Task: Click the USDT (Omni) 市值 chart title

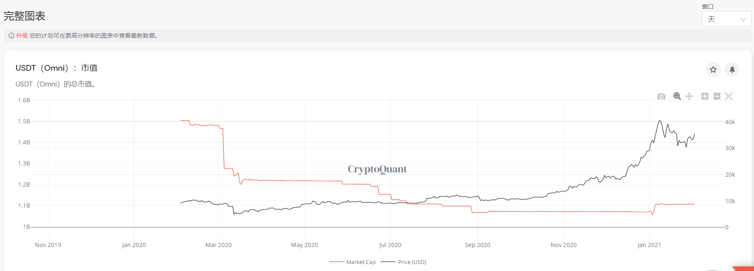Action: 56,68
